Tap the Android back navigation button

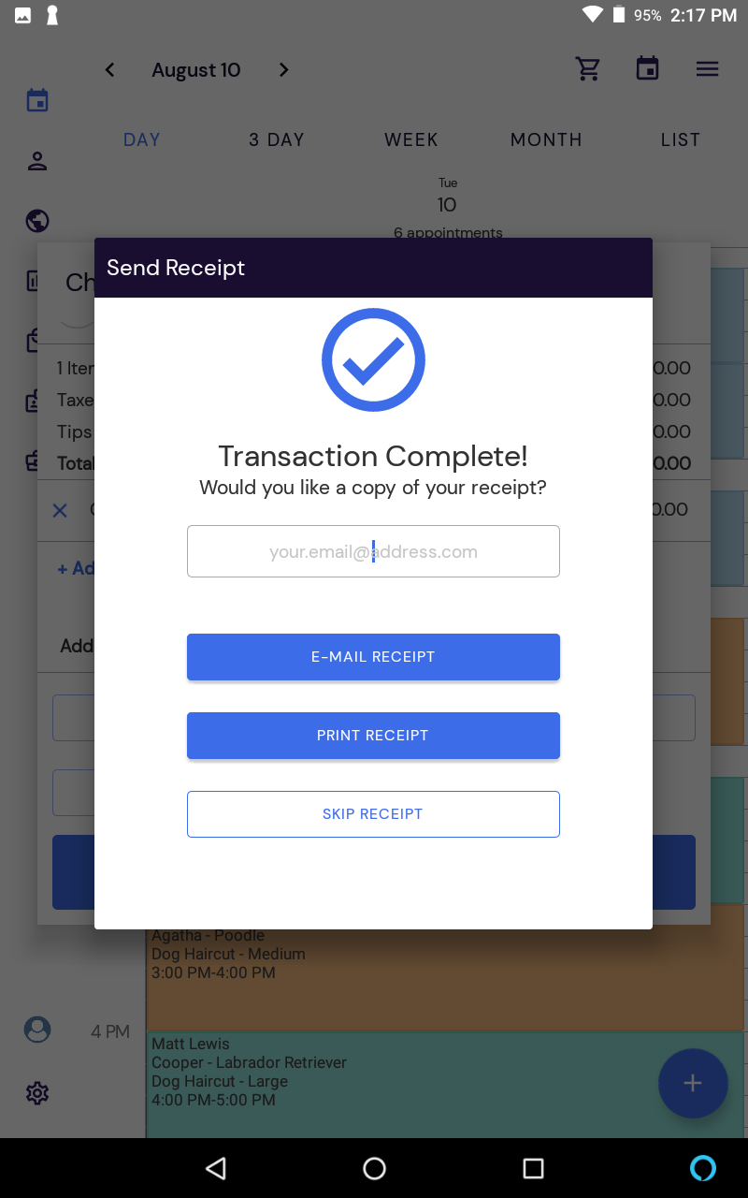click(216, 1168)
